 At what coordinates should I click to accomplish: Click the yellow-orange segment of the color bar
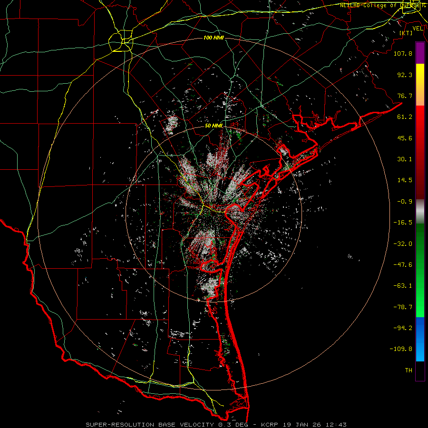(420, 85)
